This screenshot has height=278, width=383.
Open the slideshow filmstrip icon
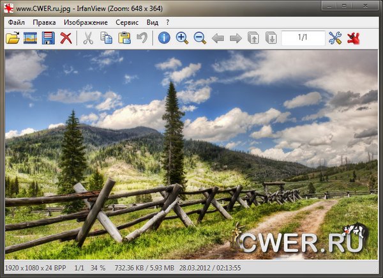(30, 38)
